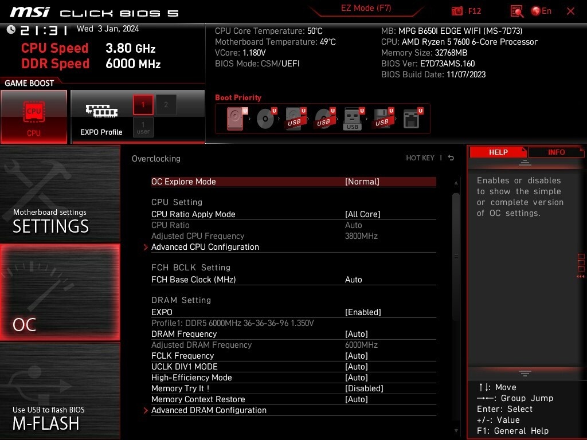
Task: Change language via the globe icon
Action: point(536,11)
